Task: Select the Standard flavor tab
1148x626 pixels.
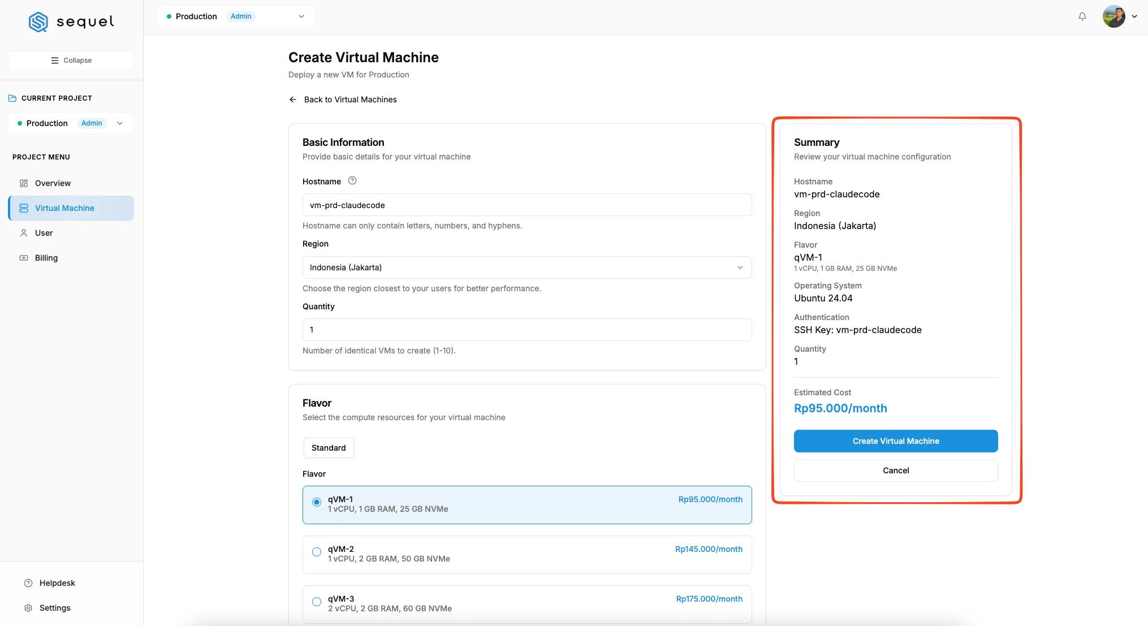Action: click(329, 448)
